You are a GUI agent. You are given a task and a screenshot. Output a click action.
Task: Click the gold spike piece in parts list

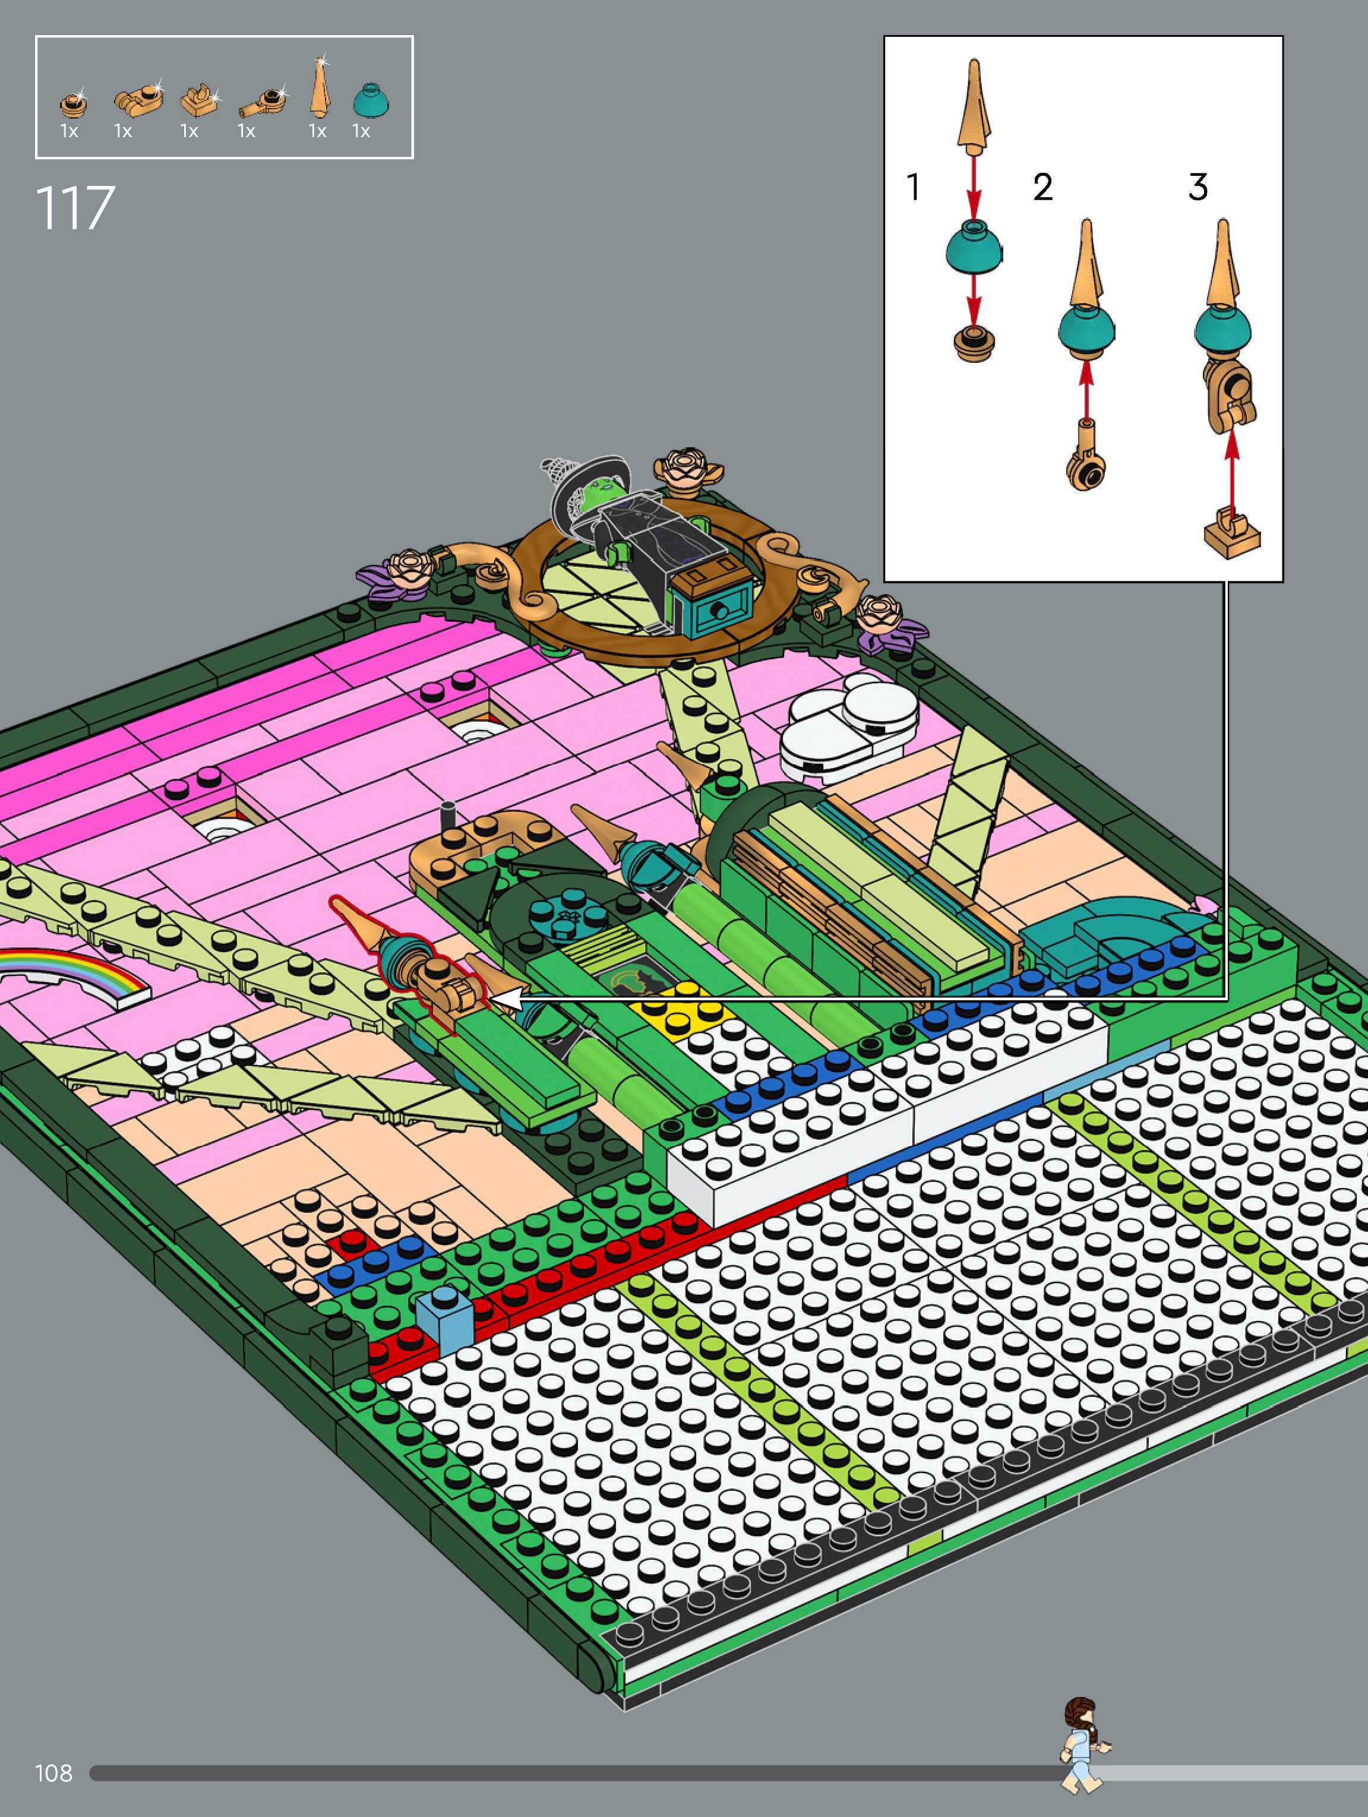(320, 88)
